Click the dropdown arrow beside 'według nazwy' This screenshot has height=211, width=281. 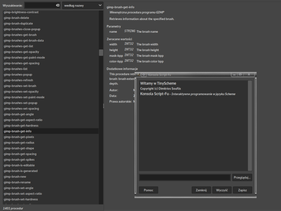(100, 5)
